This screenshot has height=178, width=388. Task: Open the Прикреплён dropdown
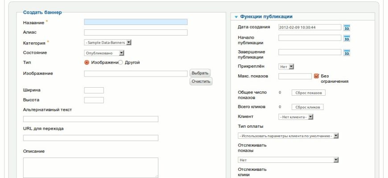pyautogui.click(x=286, y=67)
